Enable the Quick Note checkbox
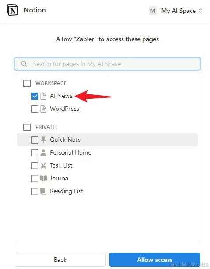Viewport: 210px width, 269px height. coord(35,140)
